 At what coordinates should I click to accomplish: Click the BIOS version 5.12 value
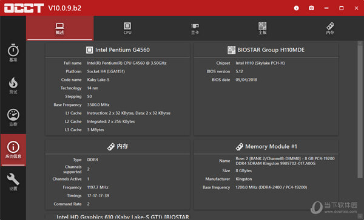(x=239, y=71)
